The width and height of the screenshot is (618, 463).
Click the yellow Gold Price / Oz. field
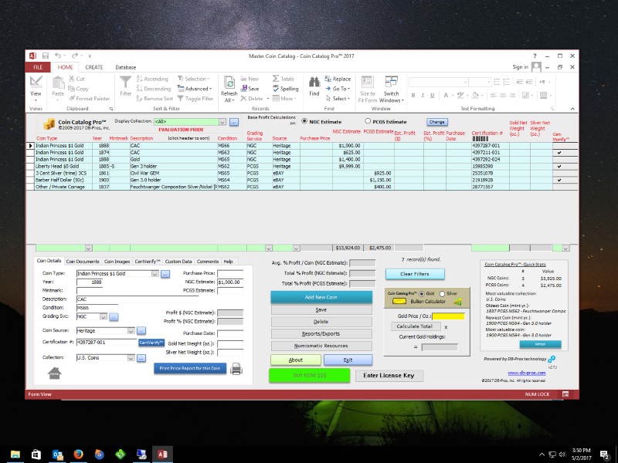[x=448, y=316]
